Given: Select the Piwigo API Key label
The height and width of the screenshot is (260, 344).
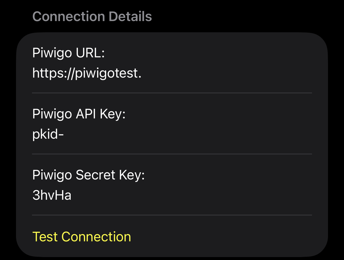Looking at the screenshot, I should point(79,114).
